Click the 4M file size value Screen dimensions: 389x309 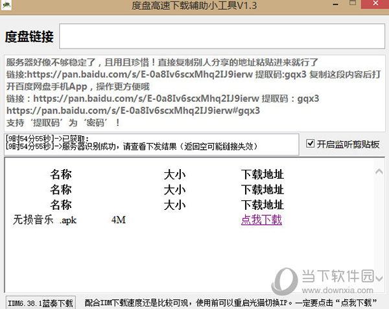tap(119, 220)
